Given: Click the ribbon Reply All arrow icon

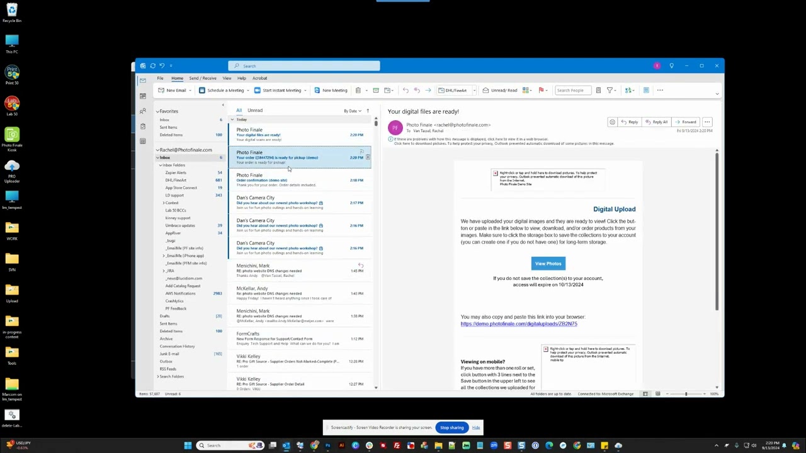Looking at the screenshot, I should point(417,91).
